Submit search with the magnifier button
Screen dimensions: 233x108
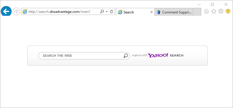click(x=126, y=56)
